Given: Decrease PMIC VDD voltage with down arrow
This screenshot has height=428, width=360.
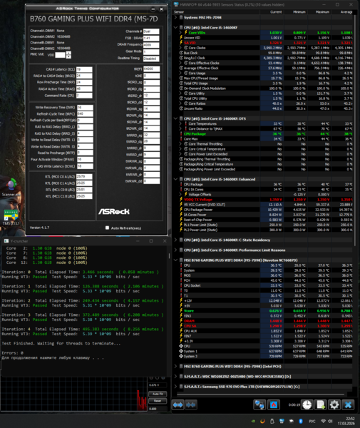Looking at the screenshot, I should [68, 56].
